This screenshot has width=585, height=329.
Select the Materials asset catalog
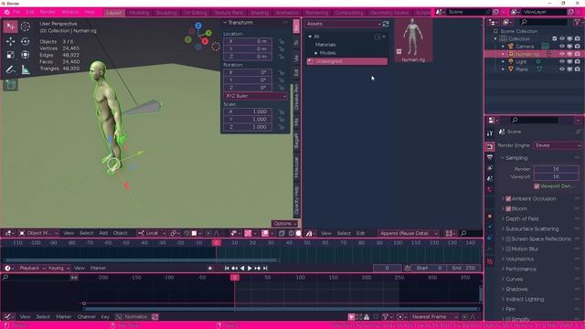coord(325,45)
